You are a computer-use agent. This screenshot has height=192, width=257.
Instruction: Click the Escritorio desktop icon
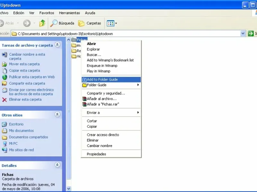pyautogui.click(x=4, y=124)
